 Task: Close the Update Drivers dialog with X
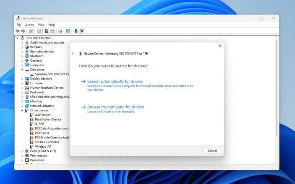tap(220, 46)
